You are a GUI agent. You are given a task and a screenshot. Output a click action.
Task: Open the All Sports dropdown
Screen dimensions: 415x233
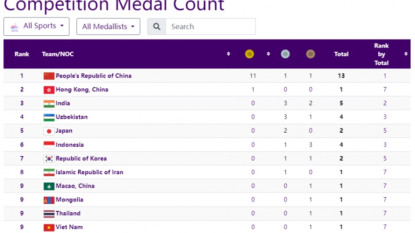[37, 26]
